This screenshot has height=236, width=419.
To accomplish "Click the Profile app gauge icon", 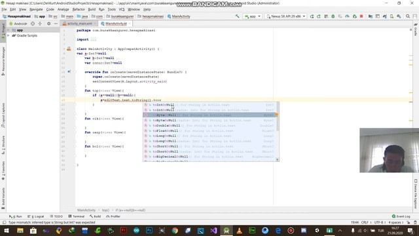I will tap(347, 16).
